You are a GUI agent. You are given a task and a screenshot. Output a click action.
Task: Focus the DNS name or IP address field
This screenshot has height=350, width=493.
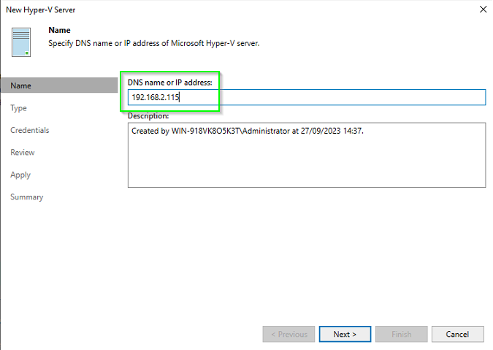[x=307, y=97]
